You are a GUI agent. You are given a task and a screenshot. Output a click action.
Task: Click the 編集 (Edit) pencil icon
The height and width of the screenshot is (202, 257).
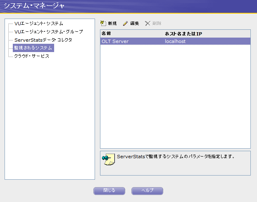[x=125, y=24]
